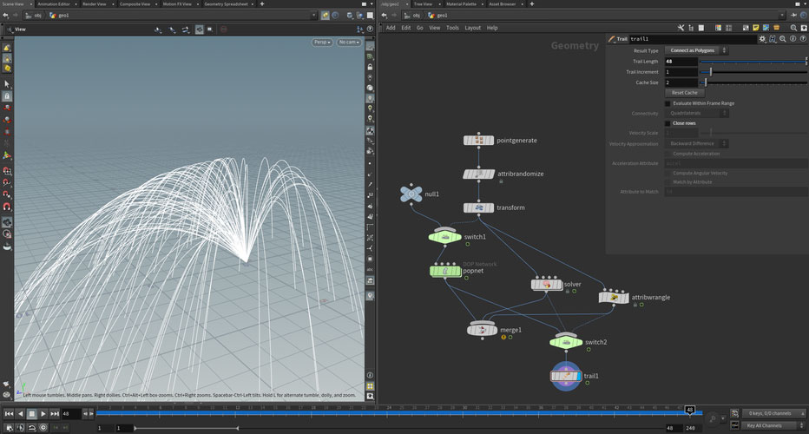Open the viewport help question-mark icon

click(x=370, y=30)
